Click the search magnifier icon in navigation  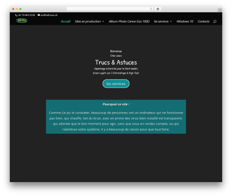[x=215, y=21]
